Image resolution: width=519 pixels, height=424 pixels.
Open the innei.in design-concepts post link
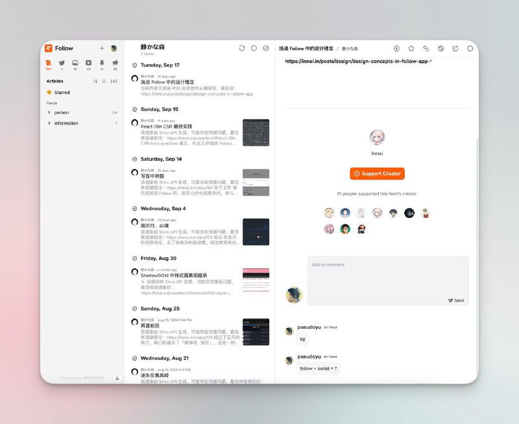pos(357,61)
